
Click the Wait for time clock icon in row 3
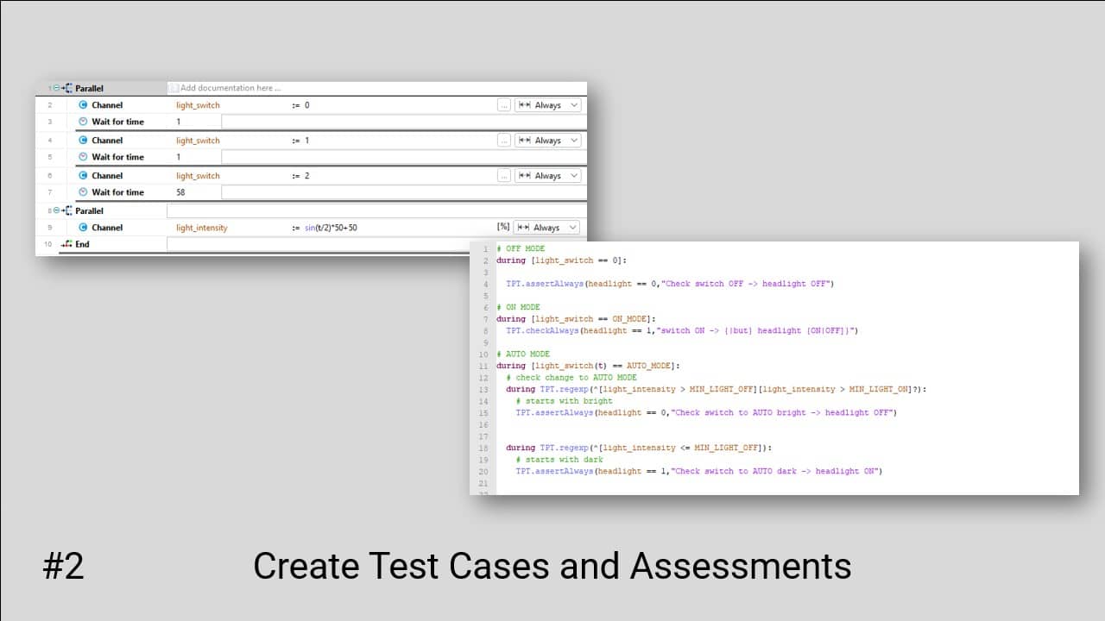83,122
